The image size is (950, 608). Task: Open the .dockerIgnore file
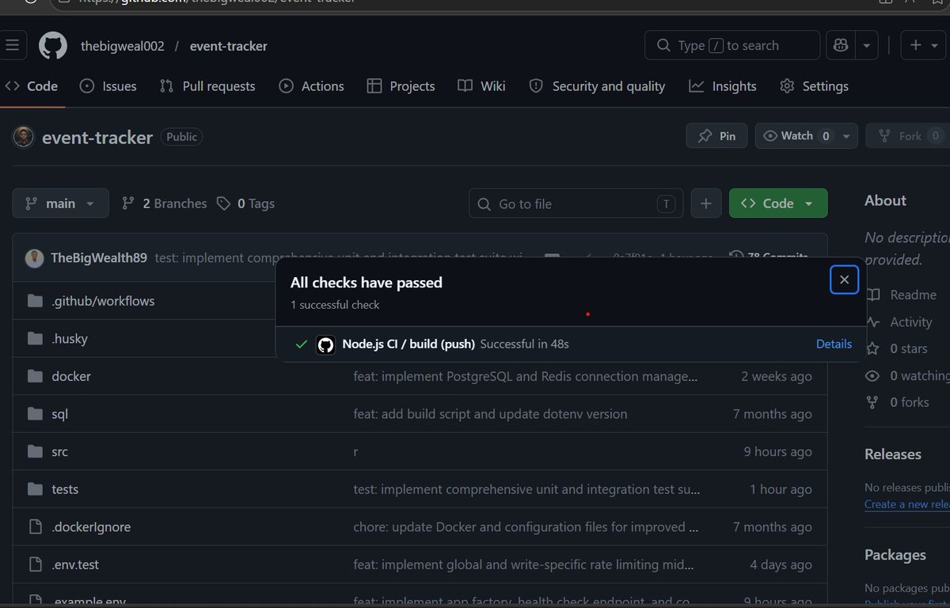[91, 526]
